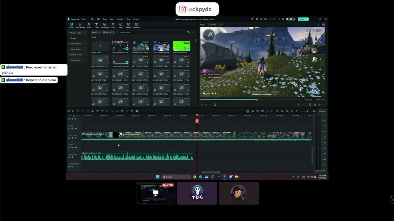Screen dimensions: 394x221
Task: Mute the MAIN VIDEO track speaker
Action: (72, 138)
